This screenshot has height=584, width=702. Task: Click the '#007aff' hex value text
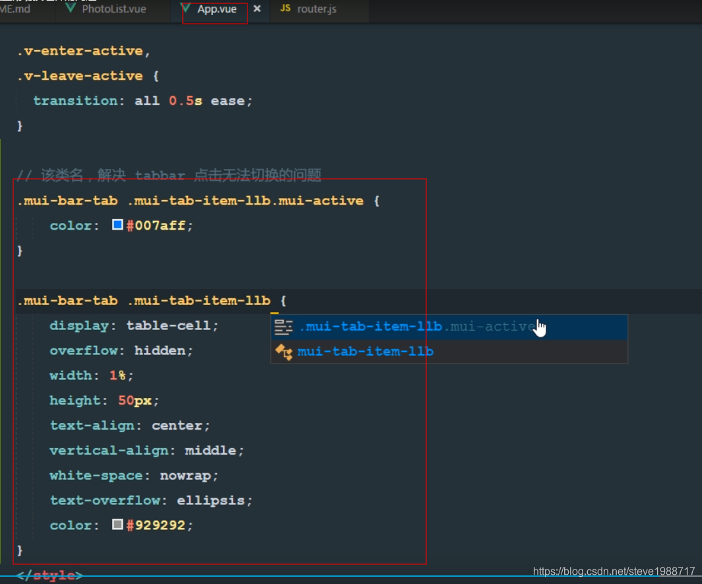pos(156,225)
